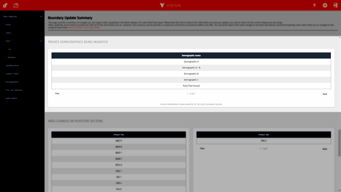Click the small up arrow above the scrollbar

tap(339, 38)
